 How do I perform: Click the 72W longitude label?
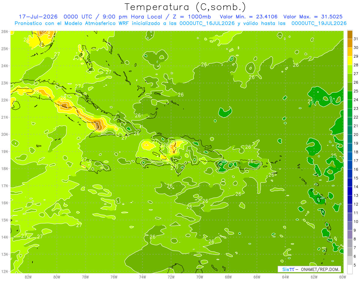tap(171, 277)
